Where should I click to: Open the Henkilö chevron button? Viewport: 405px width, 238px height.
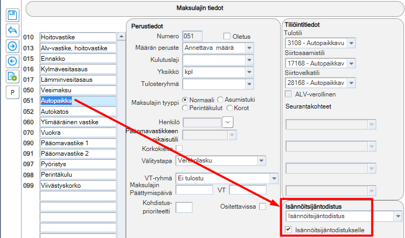click(x=228, y=122)
